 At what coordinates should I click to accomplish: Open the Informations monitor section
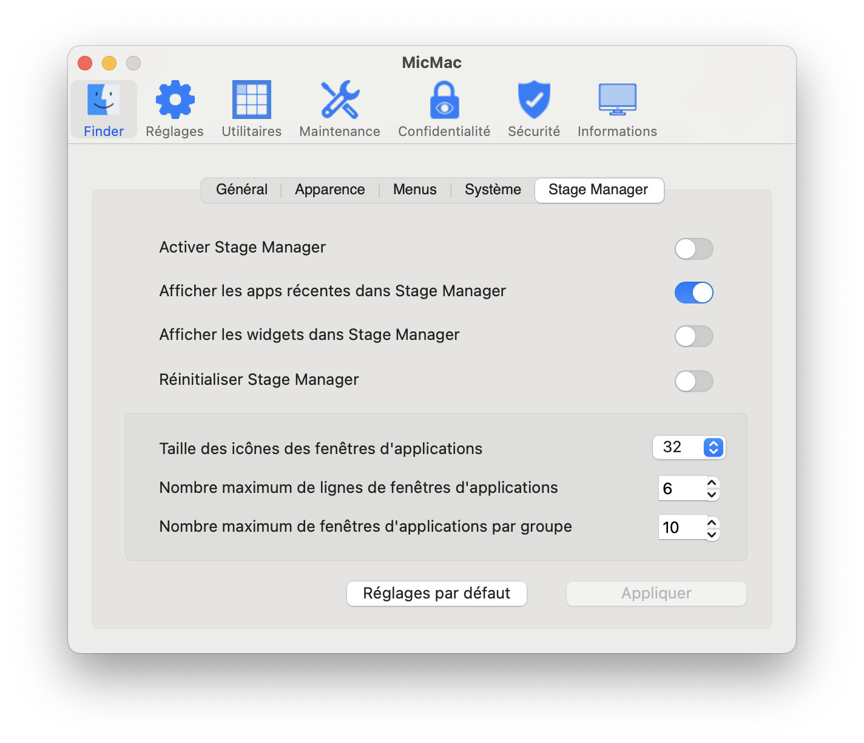tap(617, 110)
